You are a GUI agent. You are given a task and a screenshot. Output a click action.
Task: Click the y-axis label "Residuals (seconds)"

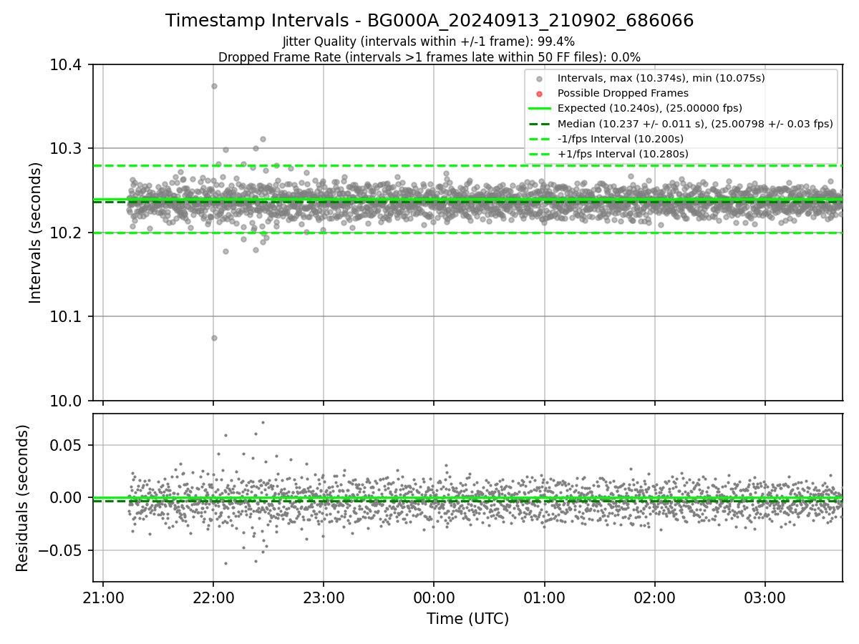(x=22, y=498)
